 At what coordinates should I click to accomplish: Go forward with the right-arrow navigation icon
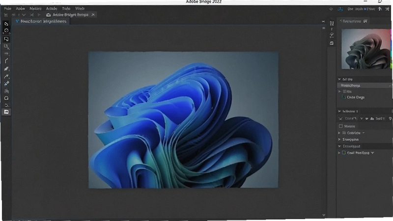pyautogui.click(x=39, y=15)
